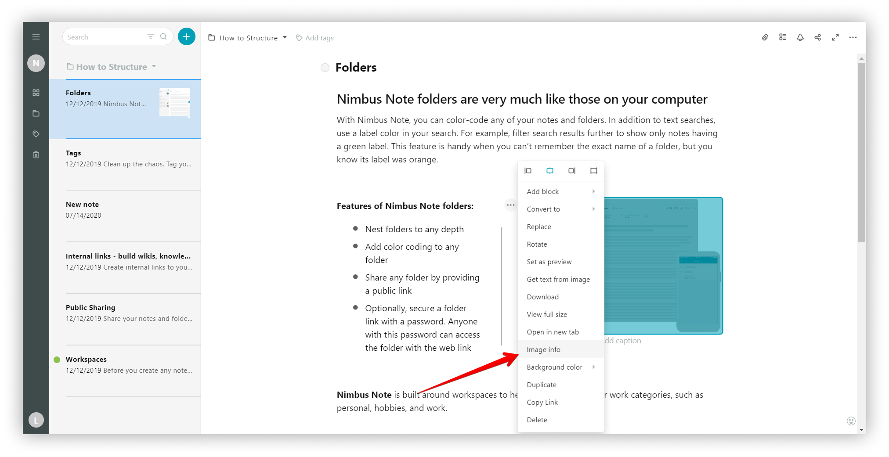Image resolution: width=889 pixels, height=457 pixels.
Task: Select Delete in the context menu
Action: [x=561, y=420]
